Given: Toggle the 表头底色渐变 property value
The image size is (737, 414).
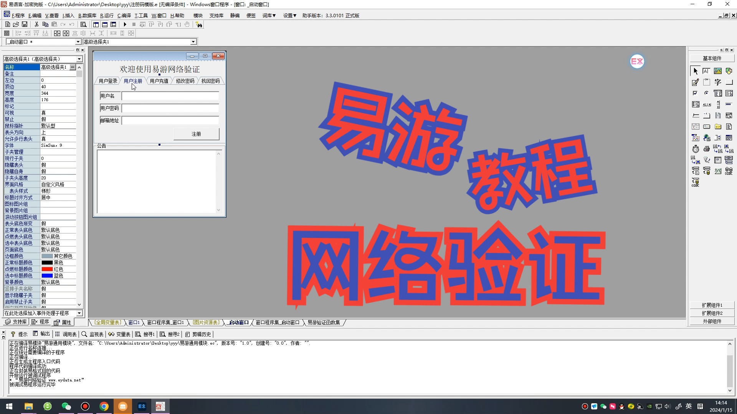Looking at the screenshot, I should pos(58,223).
